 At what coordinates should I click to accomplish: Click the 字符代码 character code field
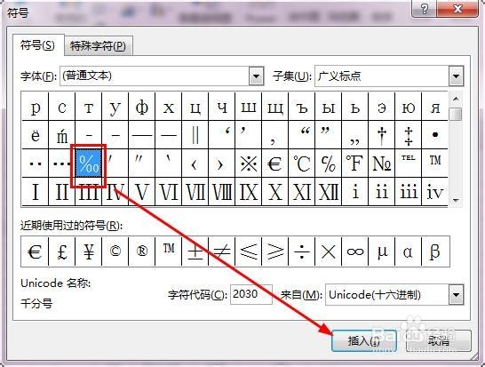(x=251, y=294)
